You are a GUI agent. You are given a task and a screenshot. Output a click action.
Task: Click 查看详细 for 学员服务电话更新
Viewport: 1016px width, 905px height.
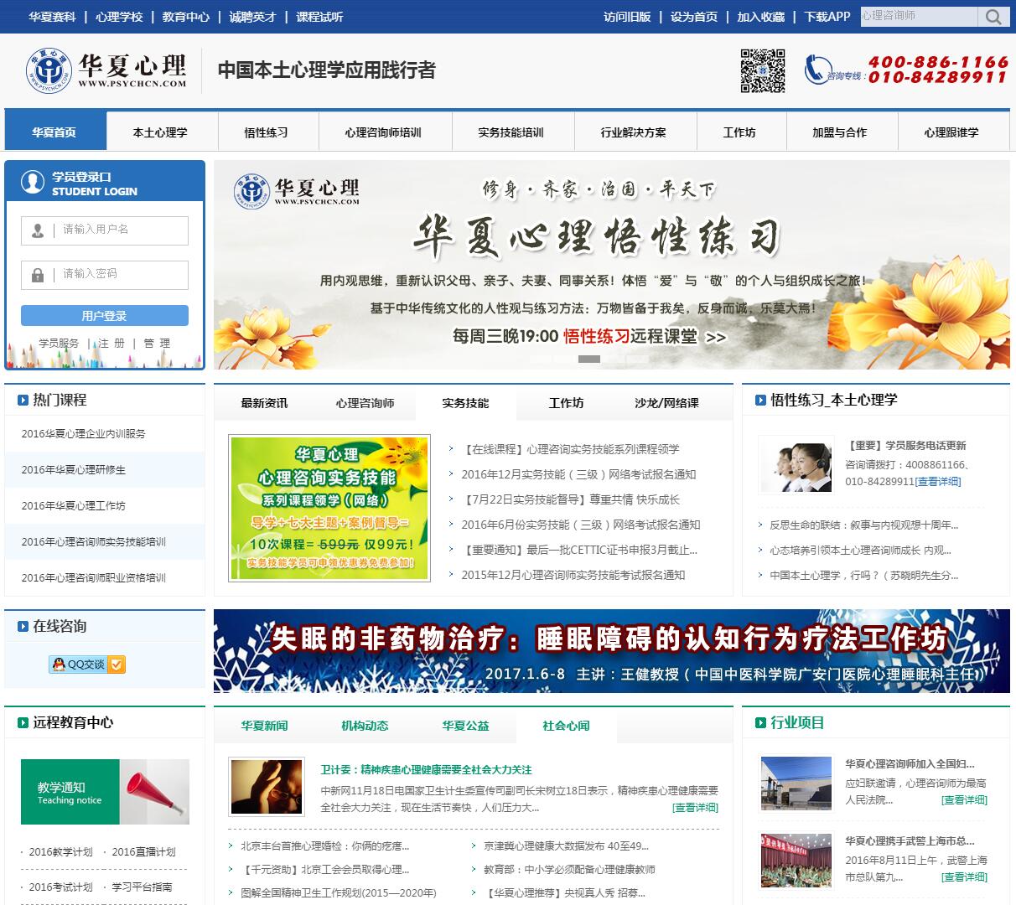click(938, 482)
